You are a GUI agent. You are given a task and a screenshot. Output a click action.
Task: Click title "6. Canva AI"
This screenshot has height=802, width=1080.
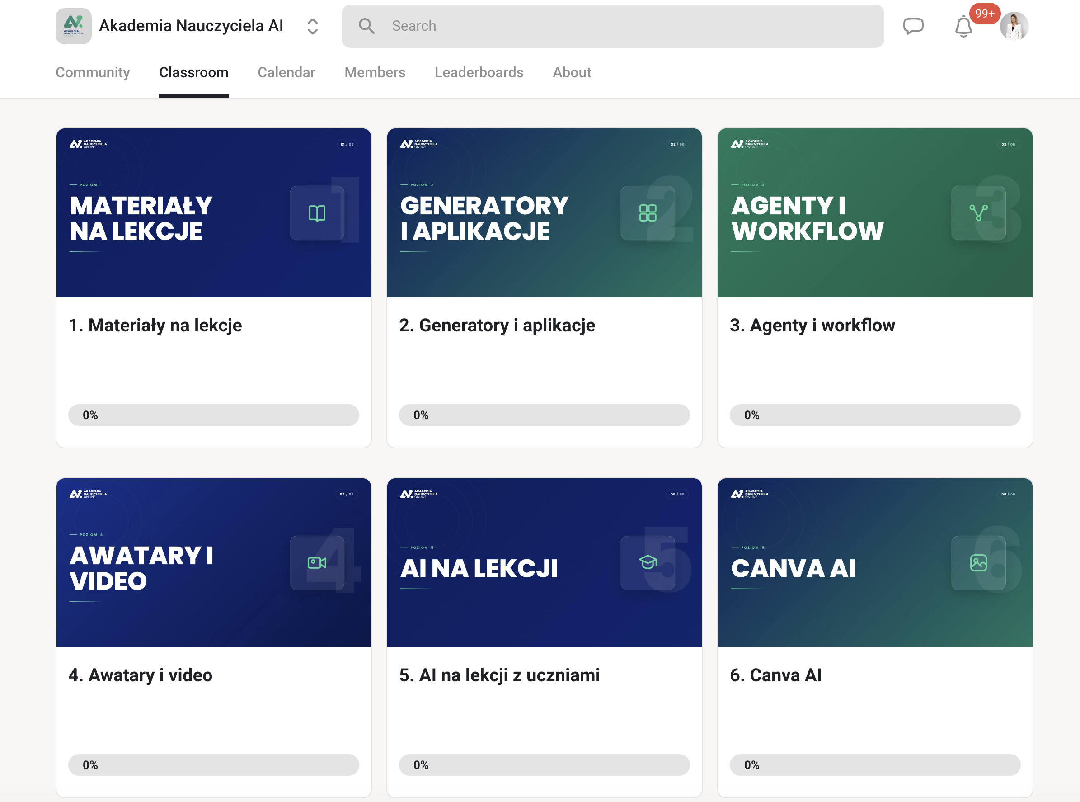[775, 675]
